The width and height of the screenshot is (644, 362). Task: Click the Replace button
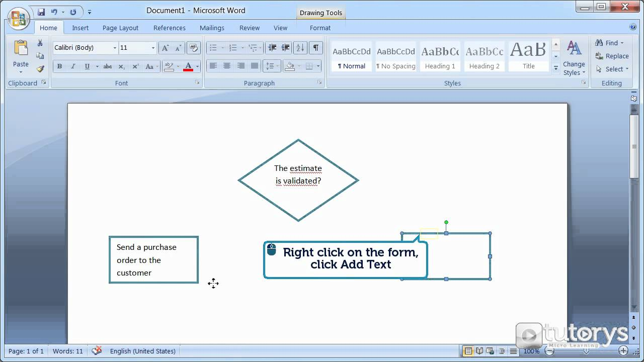tap(612, 56)
